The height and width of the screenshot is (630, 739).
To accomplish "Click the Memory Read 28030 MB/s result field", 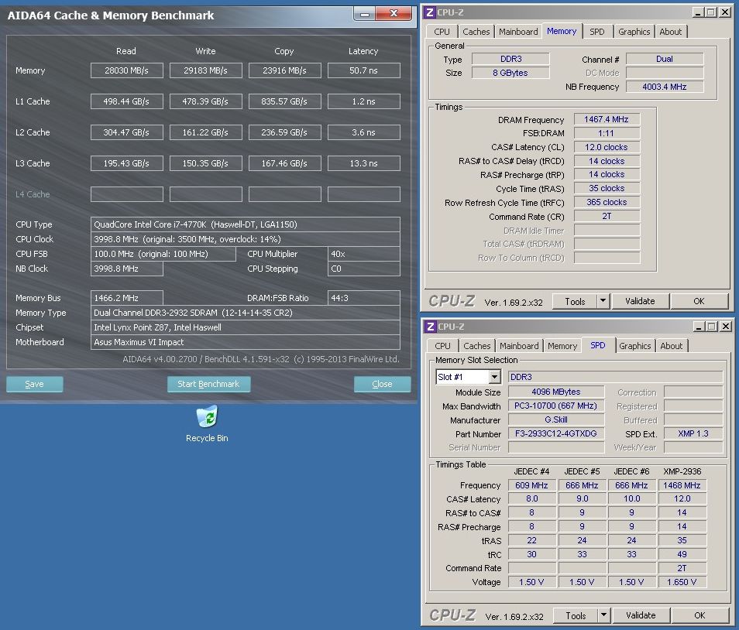I will [126, 70].
